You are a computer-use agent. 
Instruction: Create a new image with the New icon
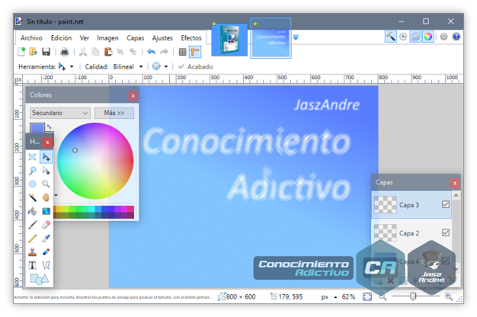coord(22,52)
